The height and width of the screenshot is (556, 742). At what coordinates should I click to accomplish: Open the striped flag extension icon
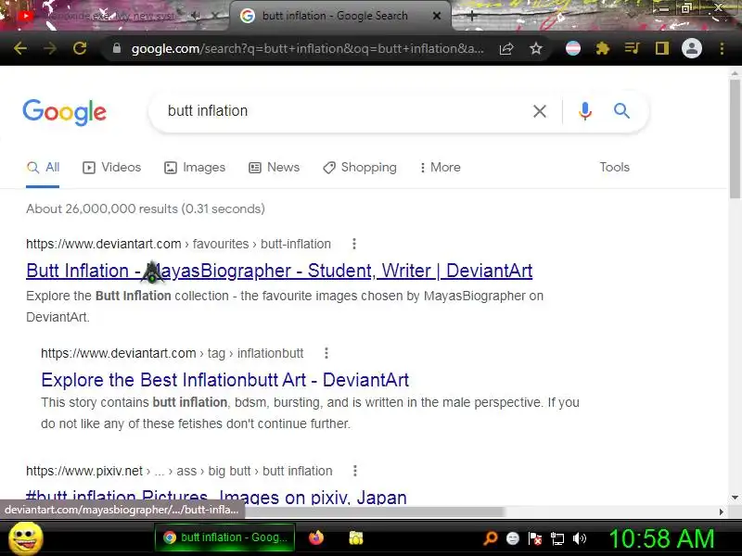coord(573,48)
